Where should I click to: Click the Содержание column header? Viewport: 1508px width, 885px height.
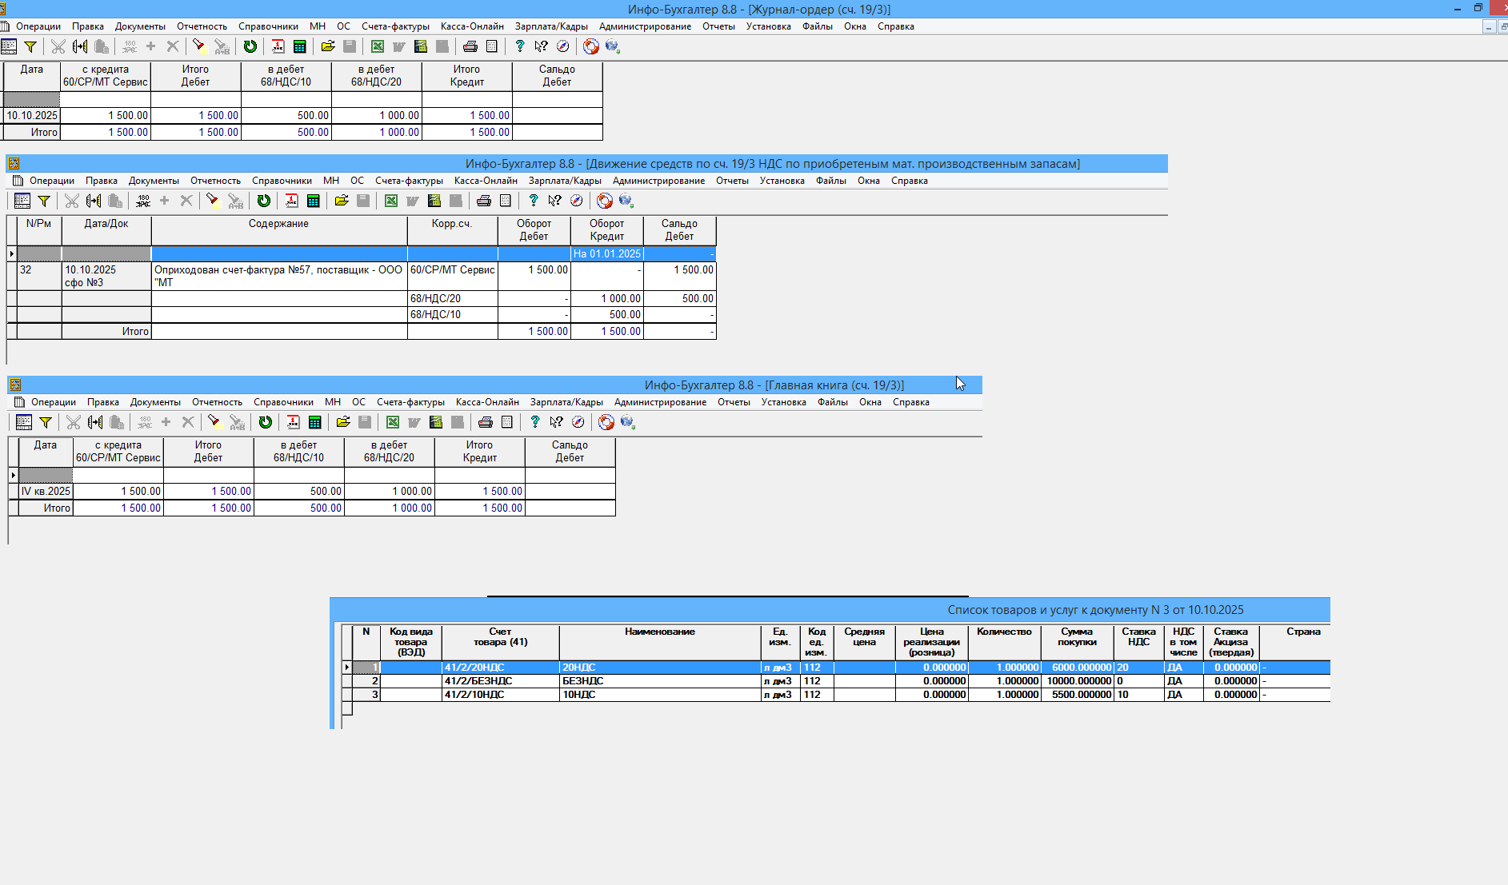[278, 225]
